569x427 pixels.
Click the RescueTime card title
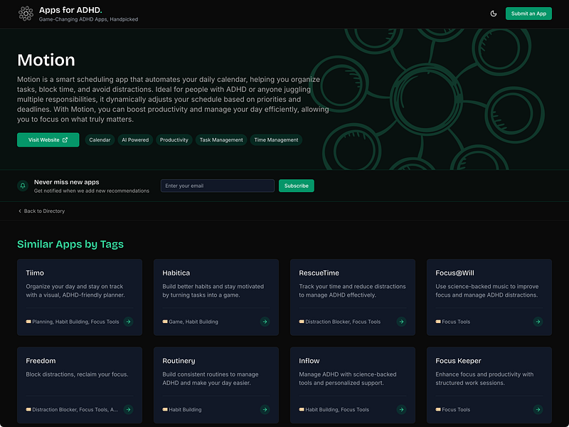click(x=319, y=273)
